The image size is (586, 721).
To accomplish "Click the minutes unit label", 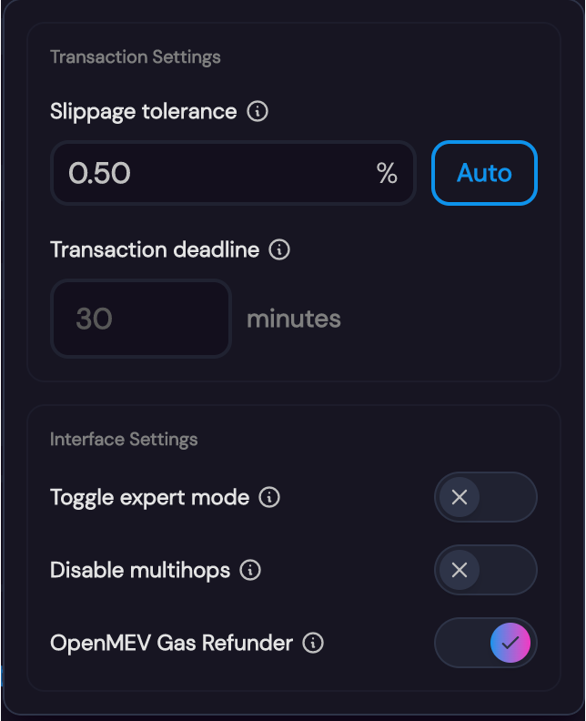I will (294, 319).
